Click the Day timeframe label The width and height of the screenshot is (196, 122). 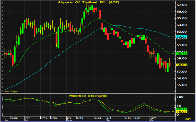coord(188,119)
